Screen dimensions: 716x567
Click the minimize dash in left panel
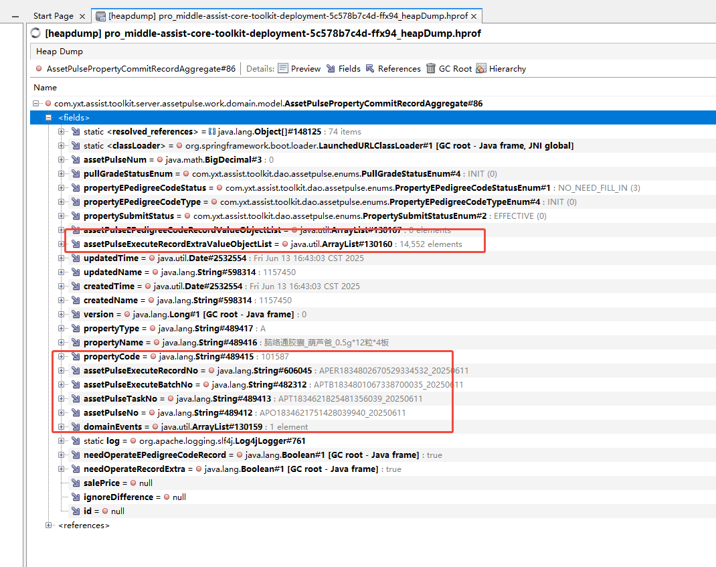coord(15,17)
